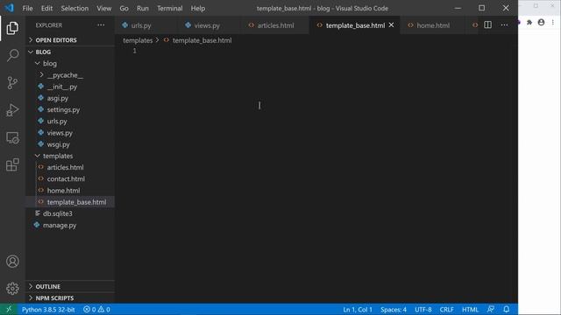Screen dimensions: 561x315
Task: Open the Terminal menu
Action: (169, 8)
